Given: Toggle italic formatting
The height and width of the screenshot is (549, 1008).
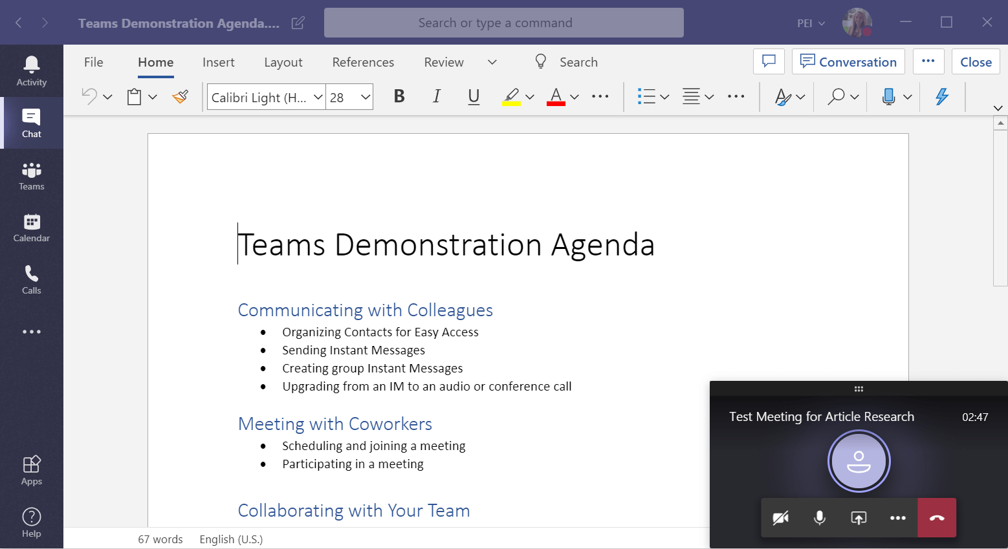Looking at the screenshot, I should pos(436,96).
